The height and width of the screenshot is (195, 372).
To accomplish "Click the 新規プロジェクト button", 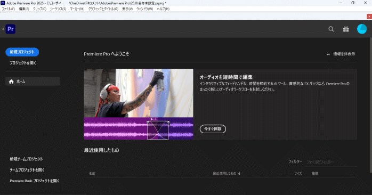I will point(22,52).
